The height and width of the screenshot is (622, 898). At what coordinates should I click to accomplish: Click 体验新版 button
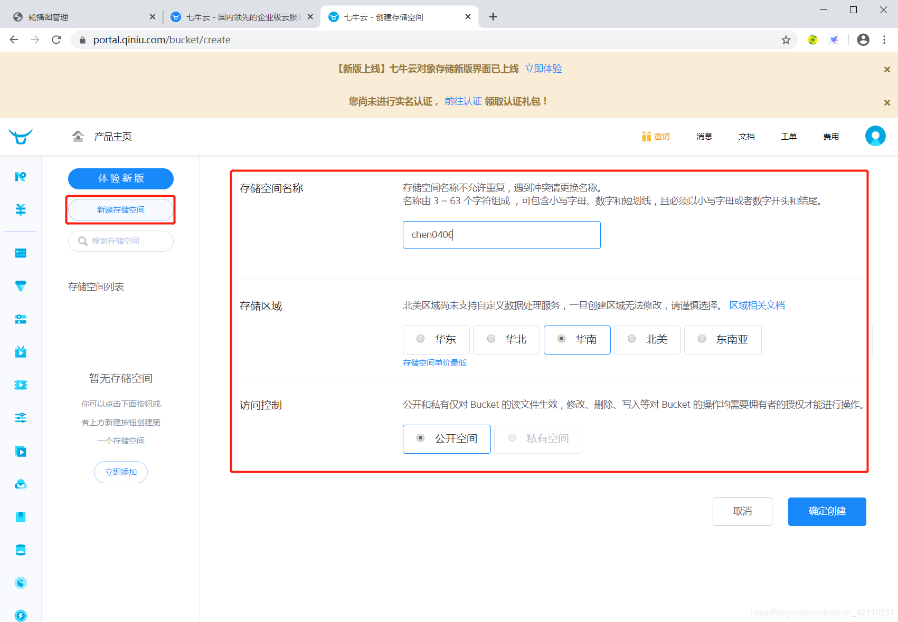121,178
